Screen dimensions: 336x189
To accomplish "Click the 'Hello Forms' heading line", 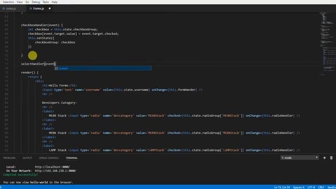I will point(59,86).
